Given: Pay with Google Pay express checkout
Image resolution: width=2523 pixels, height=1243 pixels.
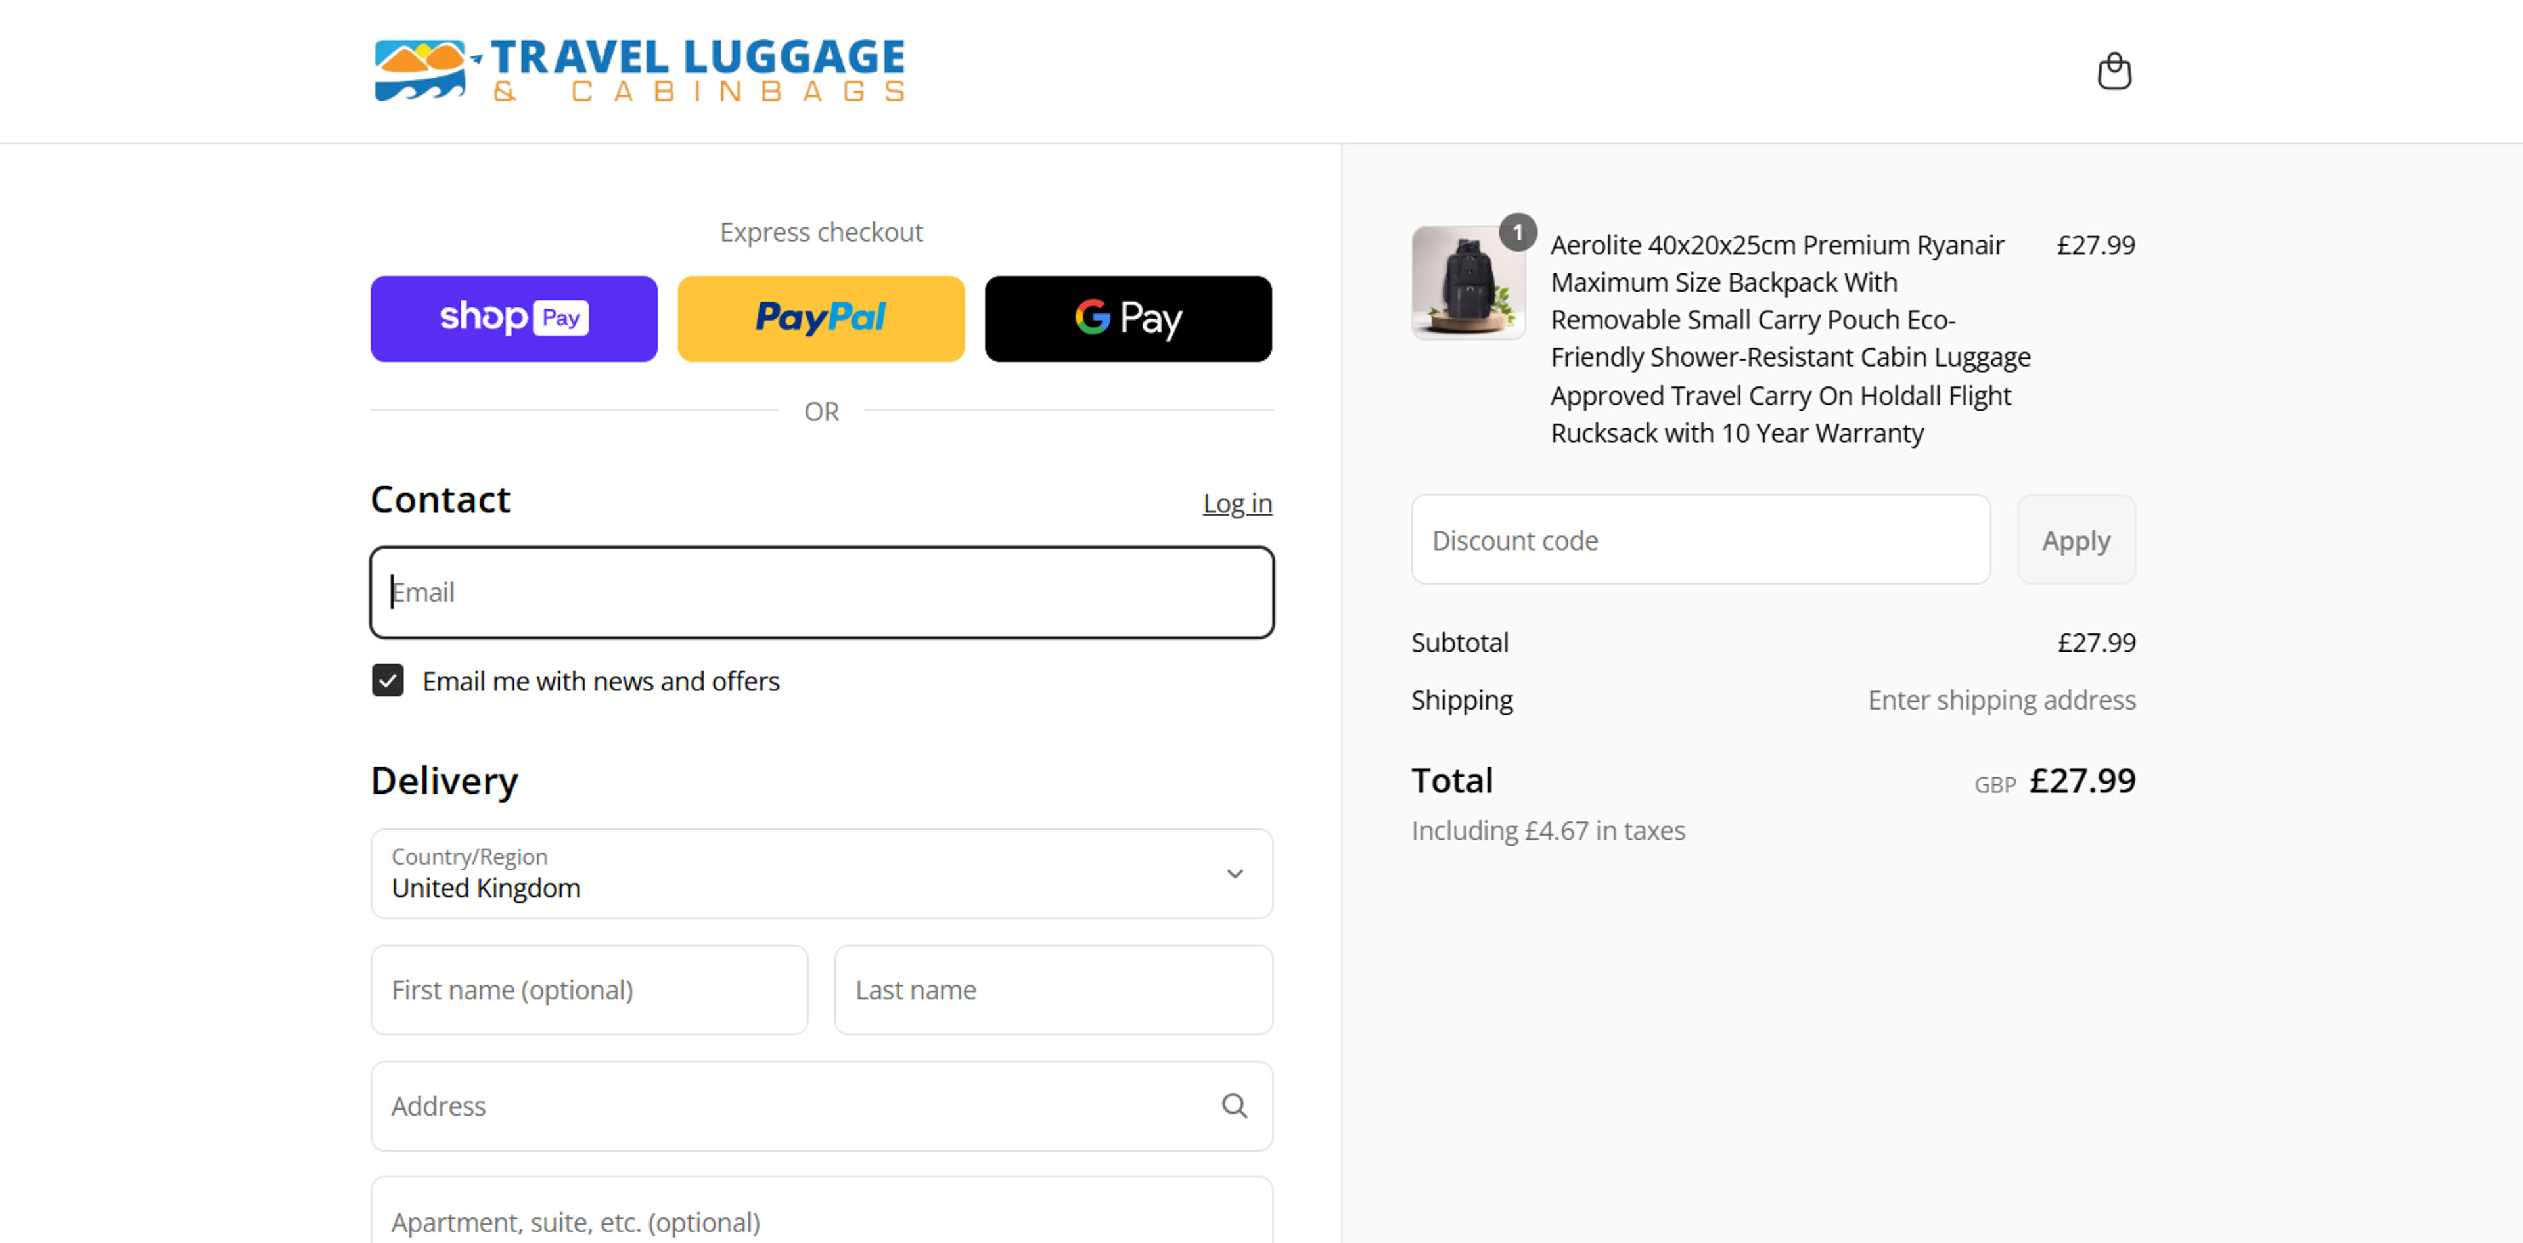Looking at the screenshot, I should tap(1128, 319).
